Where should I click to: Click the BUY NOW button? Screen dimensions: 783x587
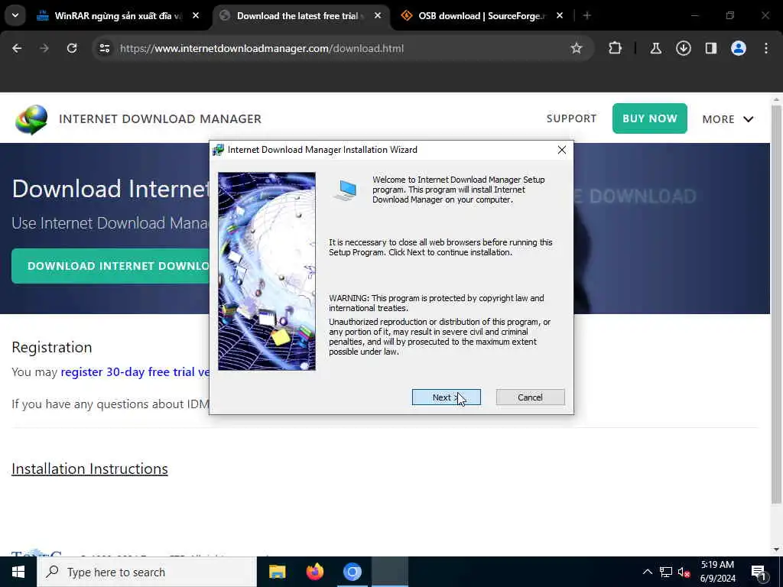click(x=650, y=118)
